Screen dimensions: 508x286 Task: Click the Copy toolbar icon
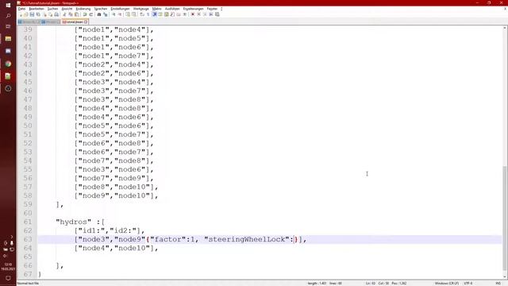71,14
